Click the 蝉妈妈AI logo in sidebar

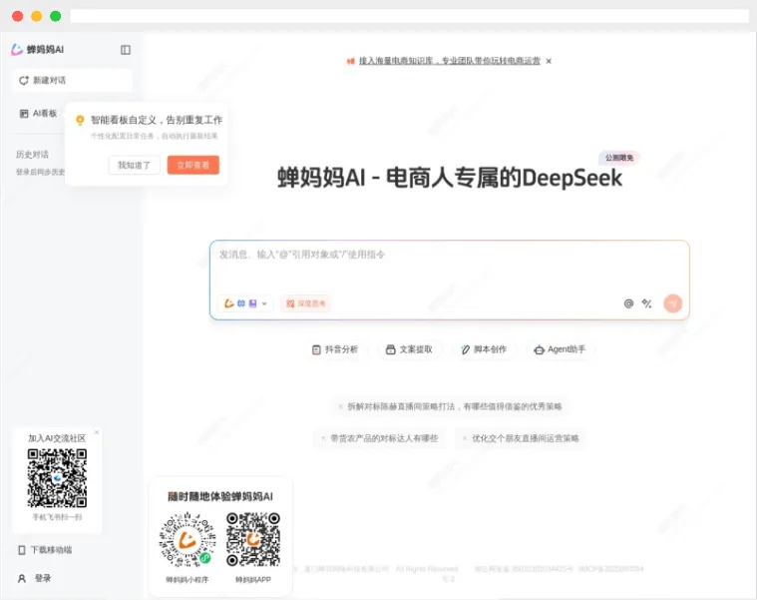point(38,49)
